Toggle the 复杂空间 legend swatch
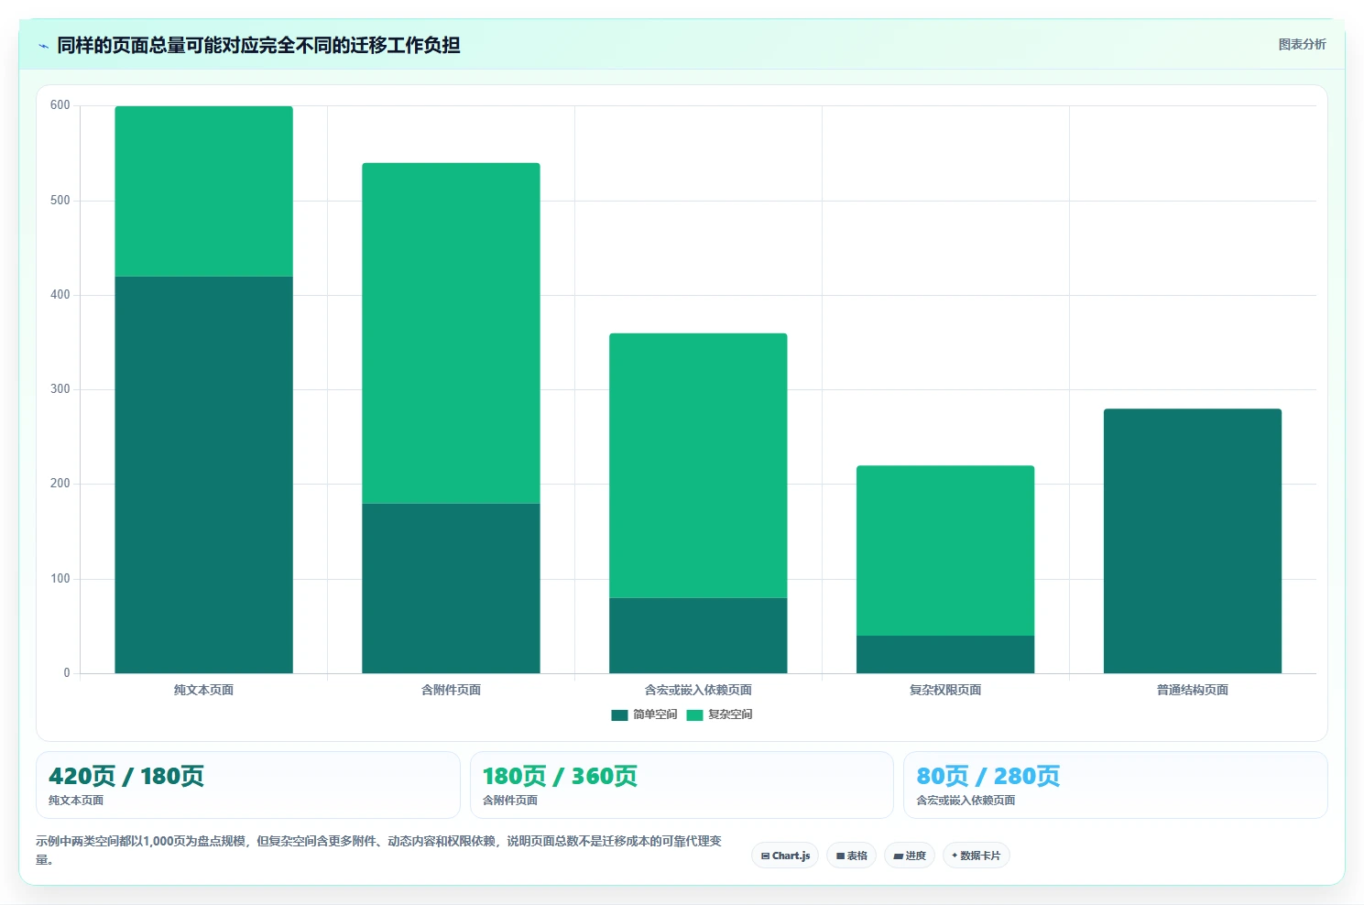The width and height of the screenshot is (1364, 905). (694, 714)
